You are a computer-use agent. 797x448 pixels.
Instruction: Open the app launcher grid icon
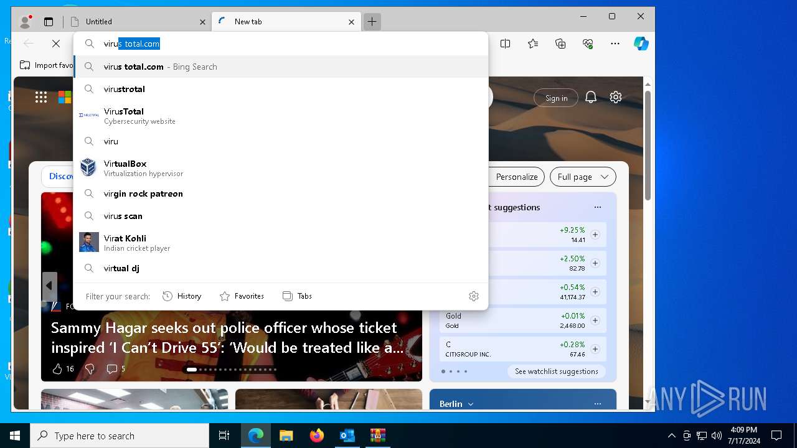[41, 97]
